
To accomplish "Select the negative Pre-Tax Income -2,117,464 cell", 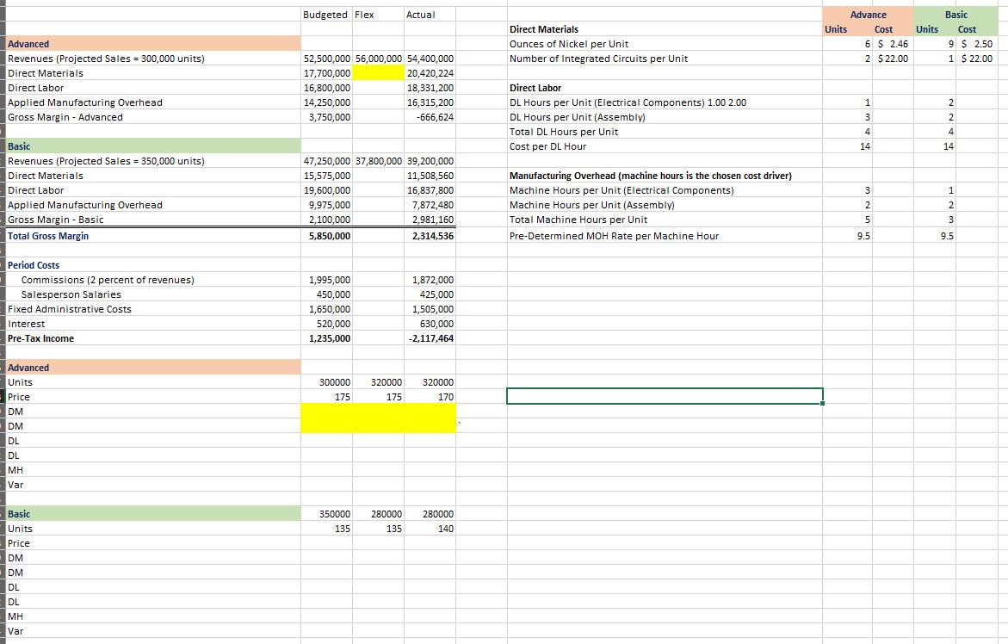I will coord(428,337).
